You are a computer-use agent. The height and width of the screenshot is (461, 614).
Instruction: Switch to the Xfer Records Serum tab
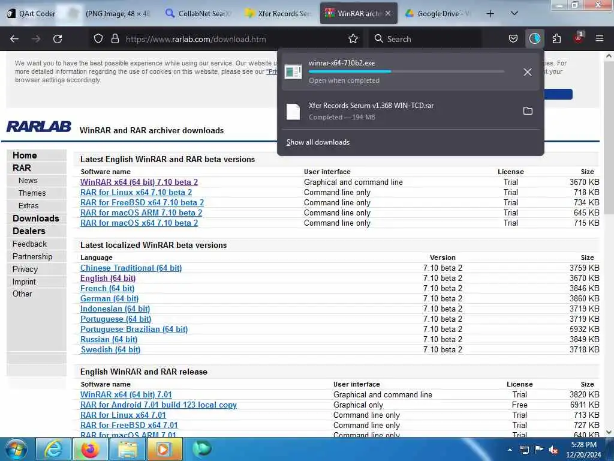[x=278, y=13]
